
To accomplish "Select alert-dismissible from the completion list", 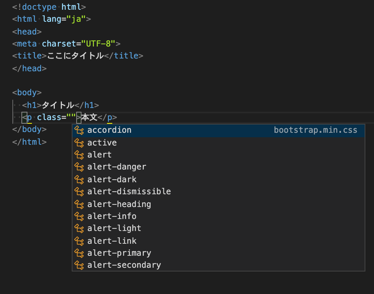I will click(129, 191).
